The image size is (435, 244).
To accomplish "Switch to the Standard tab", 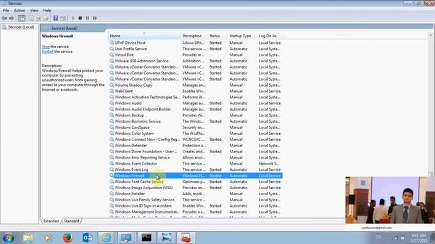I will (x=71, y=221).
